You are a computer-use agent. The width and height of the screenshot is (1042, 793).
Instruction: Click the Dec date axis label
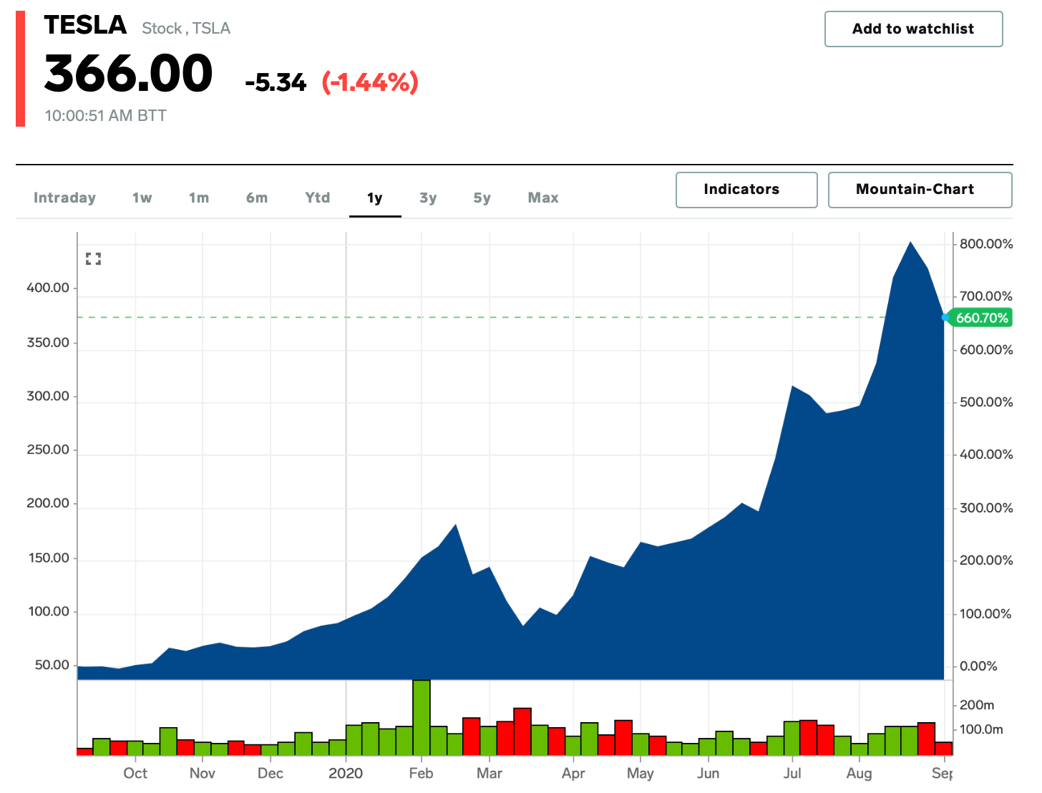point(271,773)
